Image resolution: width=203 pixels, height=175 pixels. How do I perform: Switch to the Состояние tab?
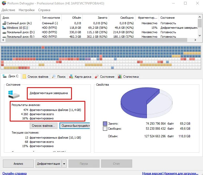click(x=105, y=77)
